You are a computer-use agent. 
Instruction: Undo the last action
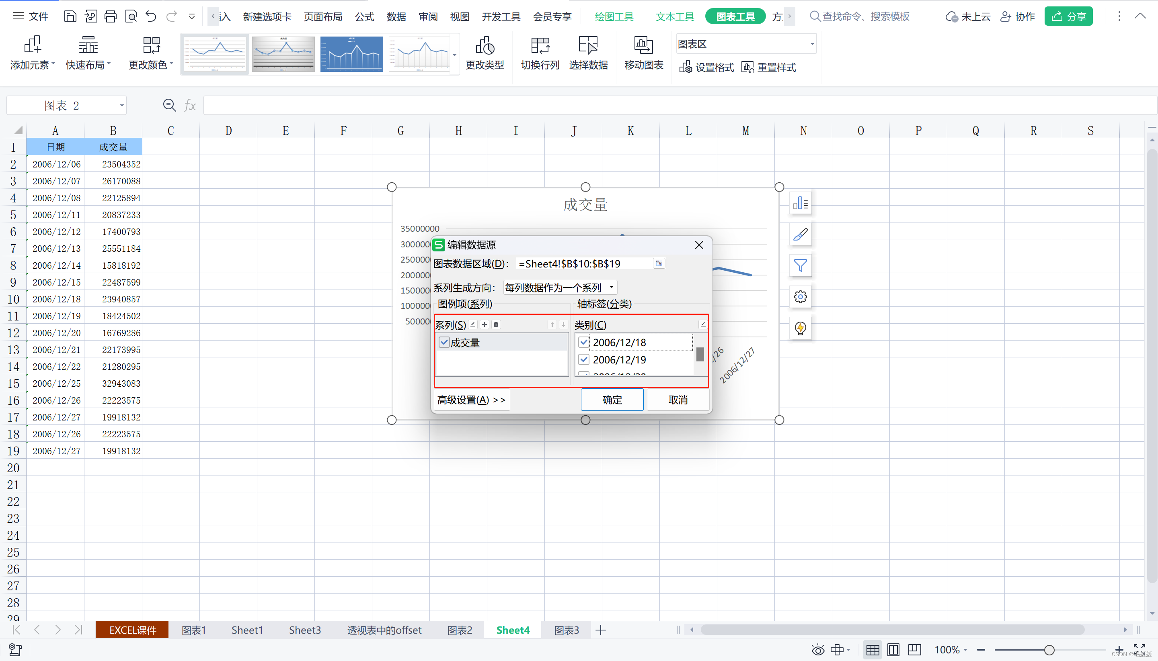coord(151,17)
